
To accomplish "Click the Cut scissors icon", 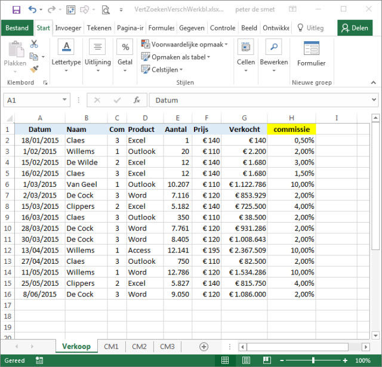I will point(34,44).
